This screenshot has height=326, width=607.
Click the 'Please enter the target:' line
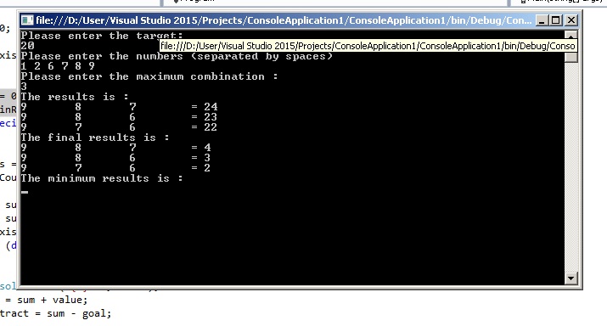[102, 36]
